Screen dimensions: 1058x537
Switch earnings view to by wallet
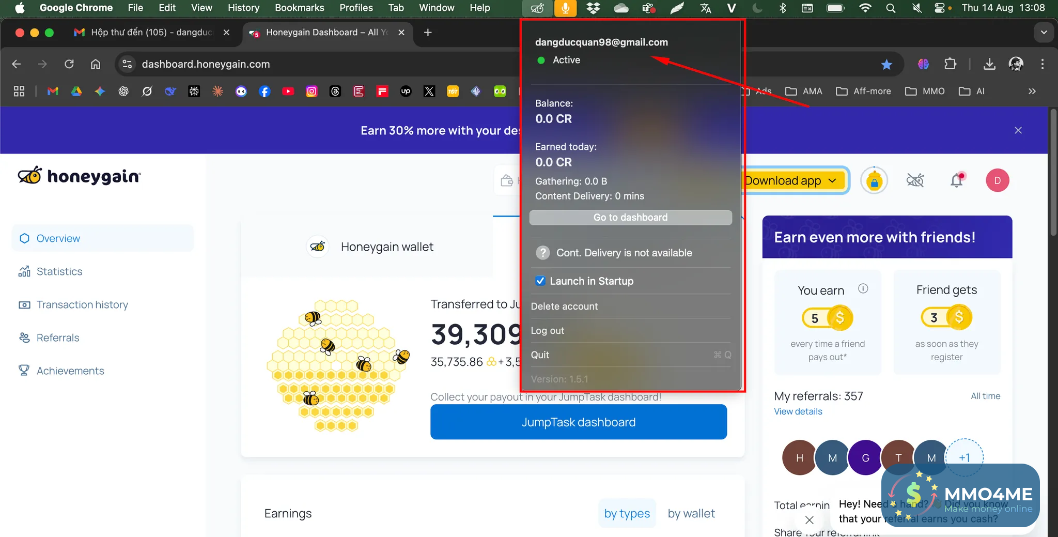click(691, 513)
